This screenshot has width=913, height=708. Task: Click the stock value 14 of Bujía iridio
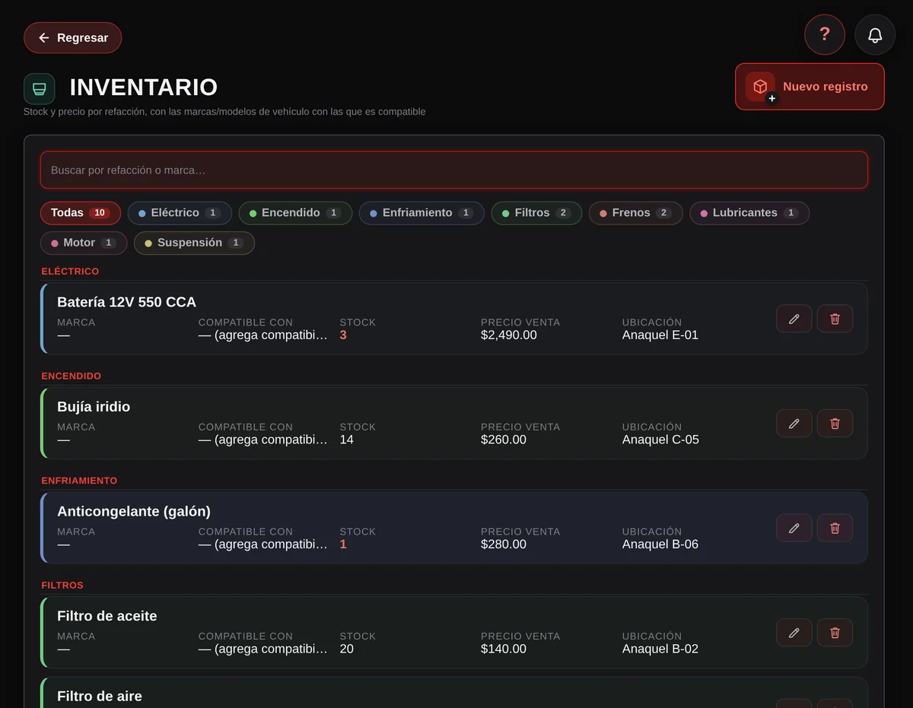click(x=347, y=440)
